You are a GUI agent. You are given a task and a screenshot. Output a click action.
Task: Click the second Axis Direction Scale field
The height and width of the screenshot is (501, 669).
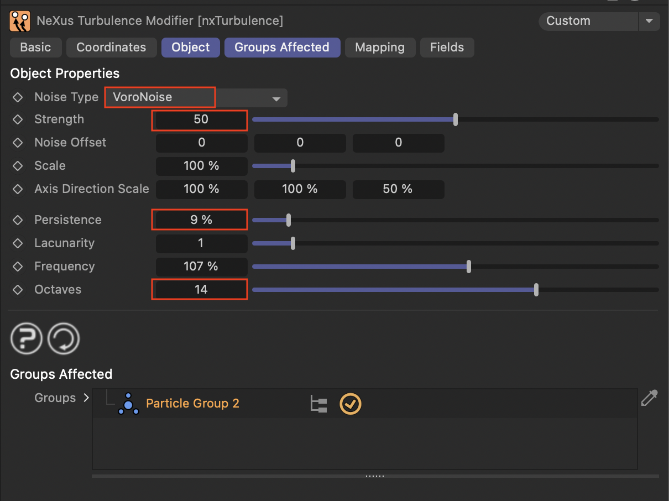[x=300, y=189]
